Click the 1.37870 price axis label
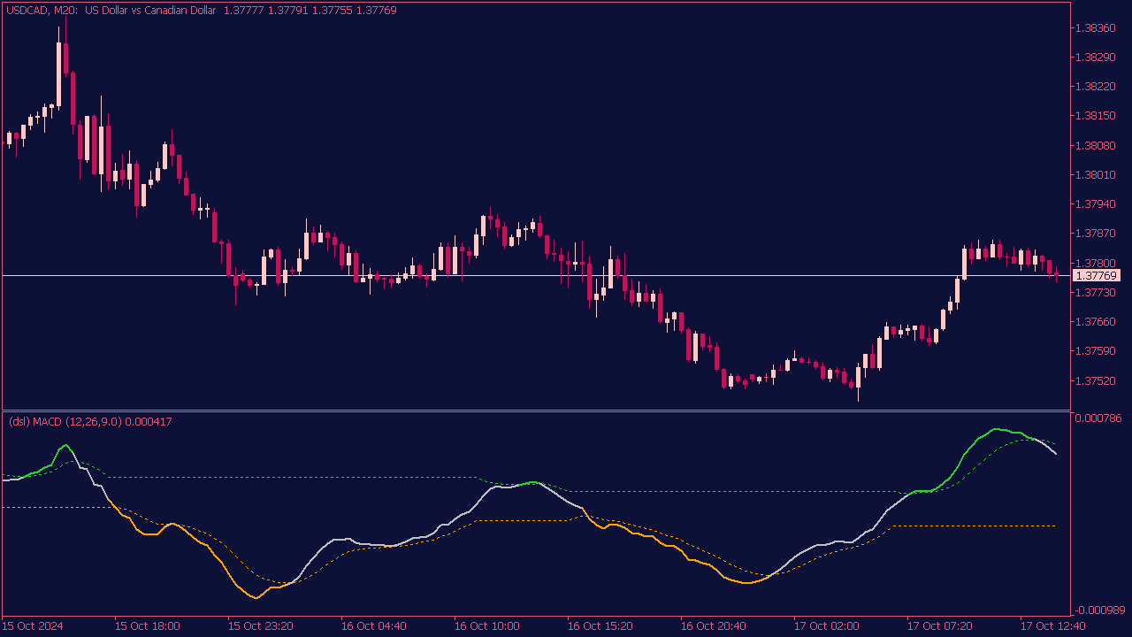1132x637 pixels. click(x=1095, y=234)
